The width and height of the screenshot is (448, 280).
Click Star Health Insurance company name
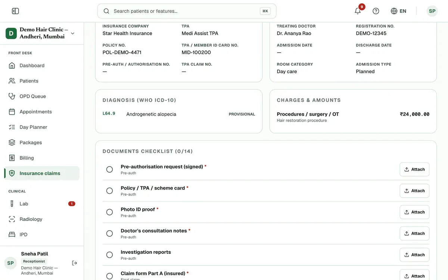click(127, 34)
